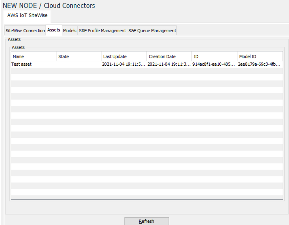Click the Model ID column header
289x225 pixels.
pos(259,57)
